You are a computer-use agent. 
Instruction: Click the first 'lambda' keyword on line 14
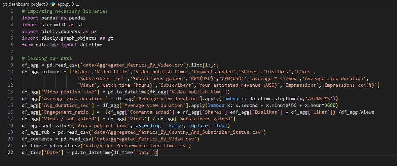230,99
